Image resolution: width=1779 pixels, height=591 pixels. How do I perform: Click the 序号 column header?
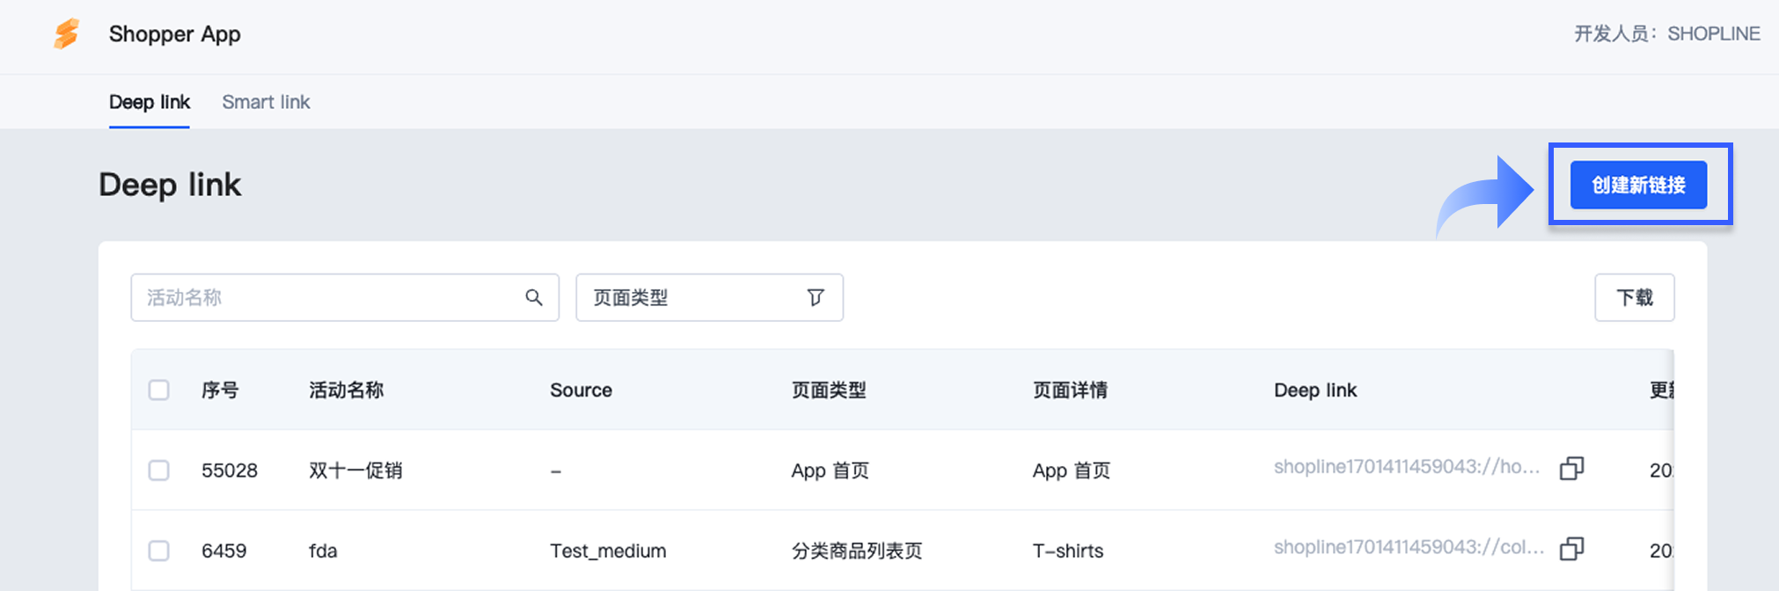pyautogui.click(x=220, y=390)
